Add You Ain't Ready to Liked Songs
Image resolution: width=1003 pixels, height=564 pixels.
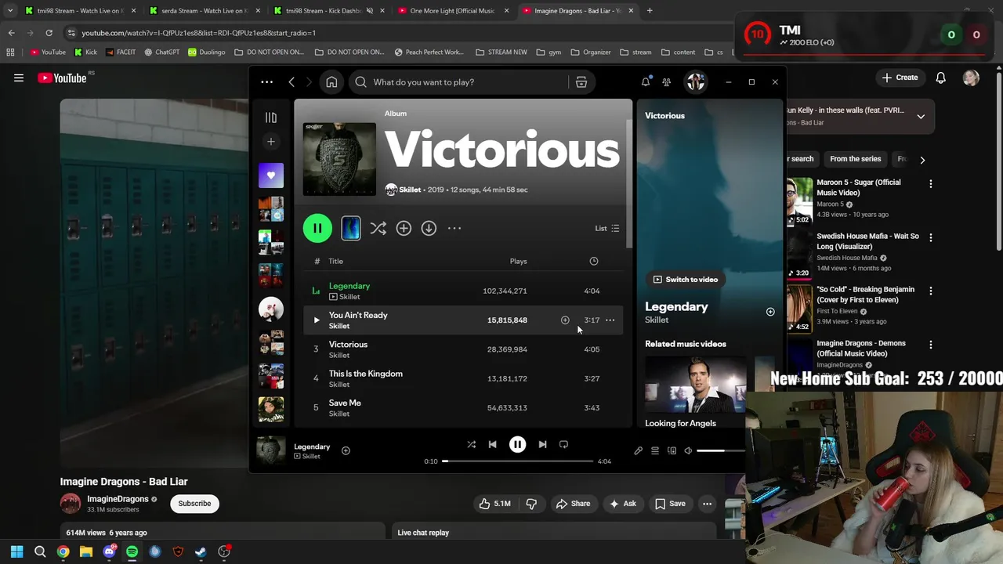click(565, 320)
